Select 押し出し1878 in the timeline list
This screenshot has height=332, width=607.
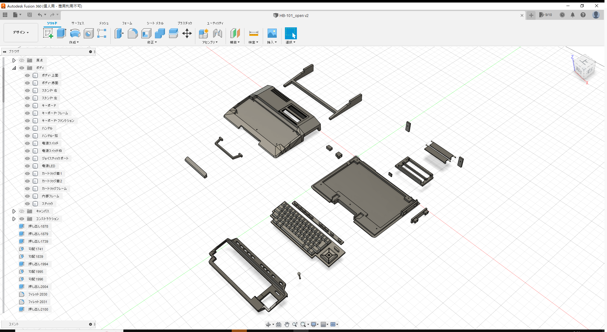point(38,226)
